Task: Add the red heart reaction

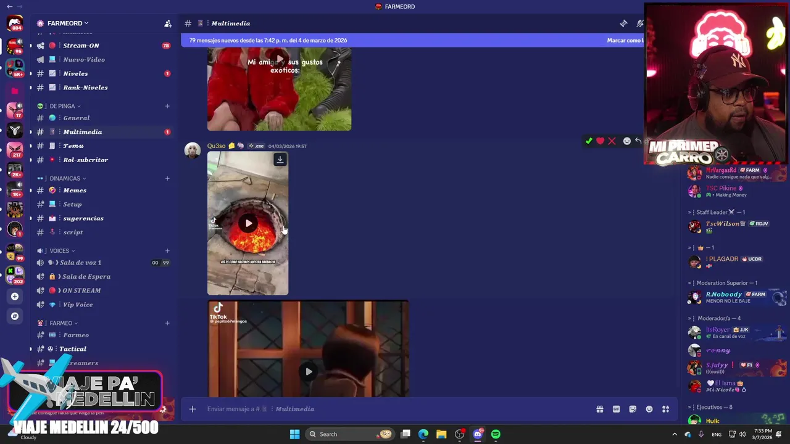Action: point(600,141)
